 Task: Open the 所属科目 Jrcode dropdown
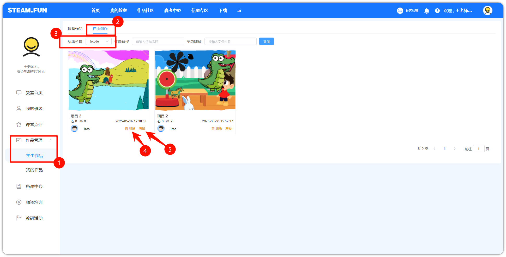click(x=99, y=41)
